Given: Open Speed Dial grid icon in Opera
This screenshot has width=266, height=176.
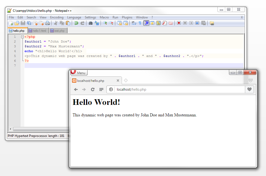Looking at the screenshot, I should tap(101, 89).
